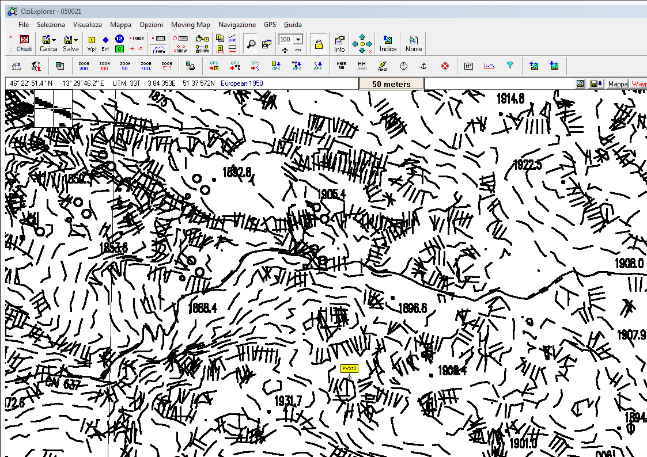This screenshot has width=647, height=457.
Task: Click the M² area calculation icon
Action: (468, 66)
